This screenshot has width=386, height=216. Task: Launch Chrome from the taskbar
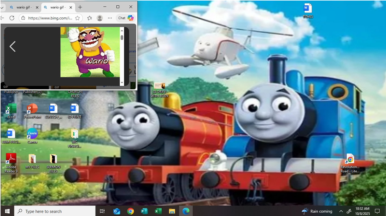point(130,211)
